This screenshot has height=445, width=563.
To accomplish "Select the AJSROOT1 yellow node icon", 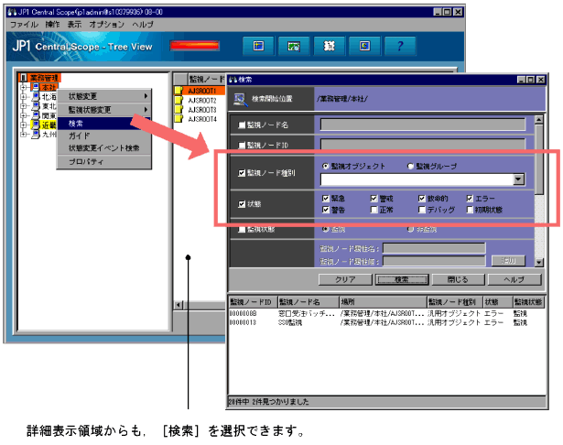I will [179, 91].
